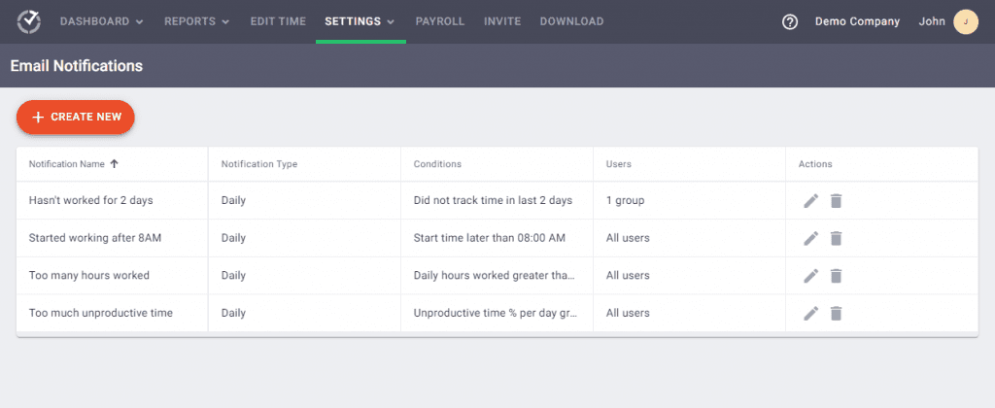Sort by Users column header
The height and width of the screenshot is (408, 995).
(x=619, y=164)
